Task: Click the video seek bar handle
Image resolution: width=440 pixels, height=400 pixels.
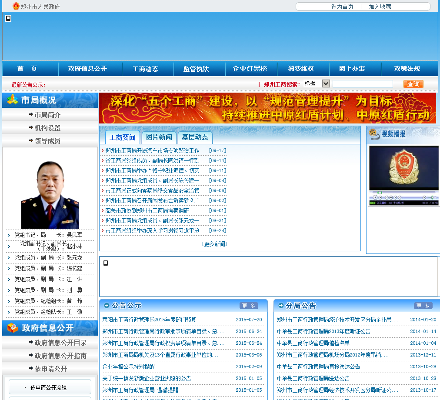Action: (x=380, y=193)
